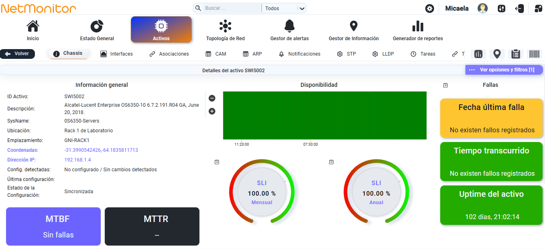Screen dimensions: 545x250
Task: Go to Inicio home section
Action: click(x=33, y=30)
